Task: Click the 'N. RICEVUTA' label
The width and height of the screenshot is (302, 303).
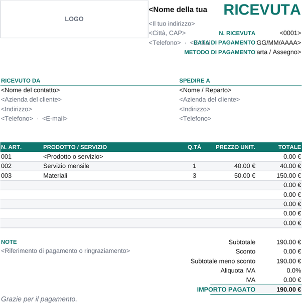Action: pyautogui.click(x=237, y=33)
